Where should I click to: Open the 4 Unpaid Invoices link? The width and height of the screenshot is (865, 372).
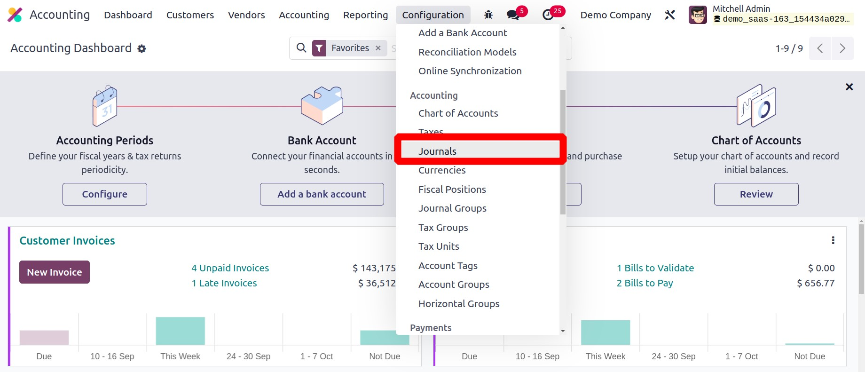click(230, 268)
